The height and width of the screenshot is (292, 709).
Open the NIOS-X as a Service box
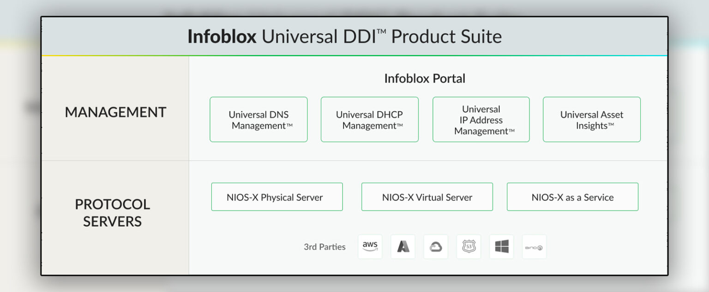[572, 197]
